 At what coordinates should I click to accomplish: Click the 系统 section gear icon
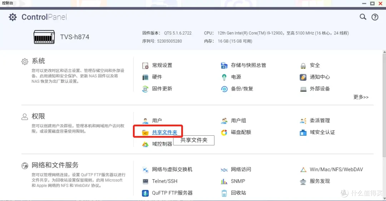tap(25, 61)
